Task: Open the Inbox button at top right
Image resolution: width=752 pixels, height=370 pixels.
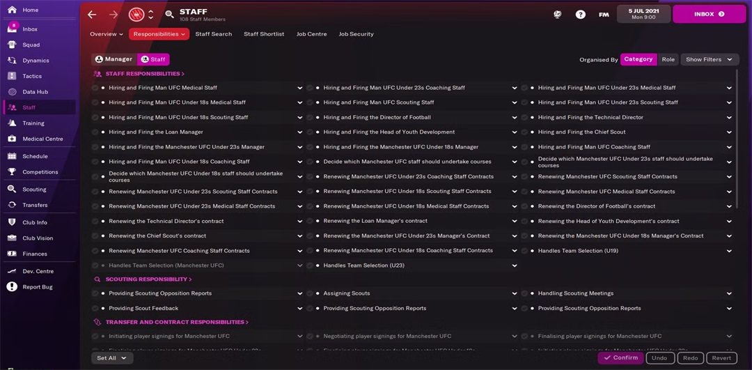Action: click(x=709, y=14)
